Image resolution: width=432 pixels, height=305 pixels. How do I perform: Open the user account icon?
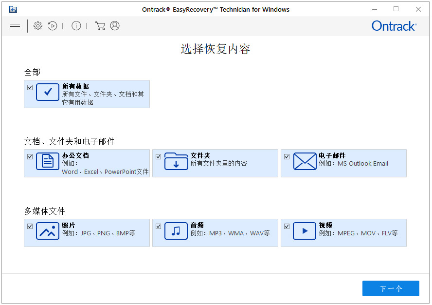click(x=115, y=26)
